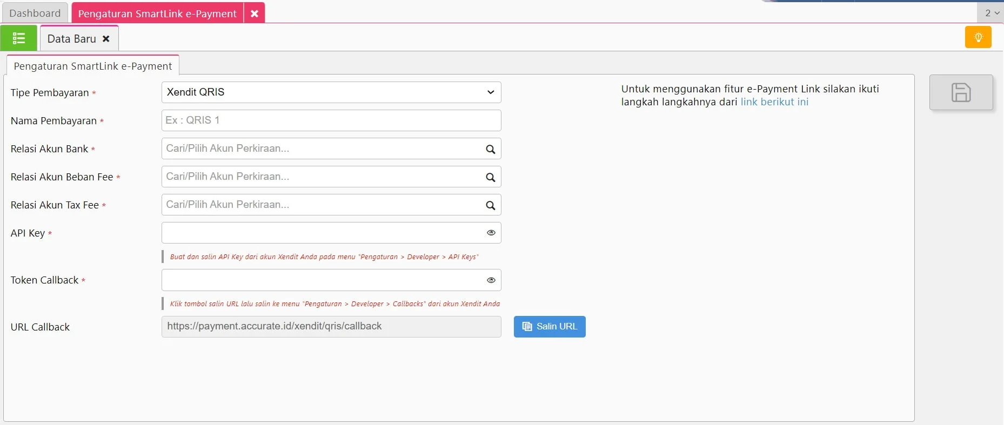The height and width of the screenshot is (425, 1004).
Task: Close the Pengaturan SmartLink e-Payment tab
Action: click(x=254, y=14)
